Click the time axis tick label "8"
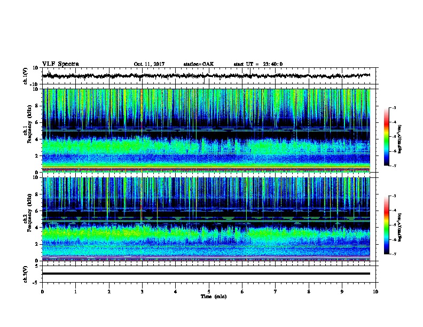Image resolution: width=423 pixels, height=327 pixels. (309, 292)
